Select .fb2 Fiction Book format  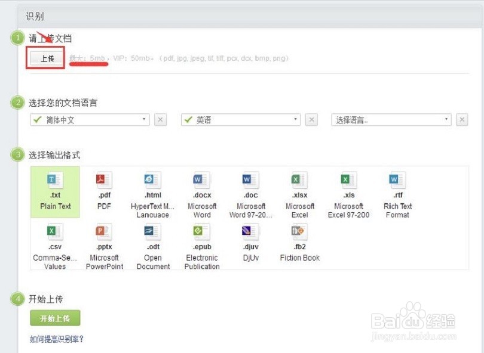(300, 243)
